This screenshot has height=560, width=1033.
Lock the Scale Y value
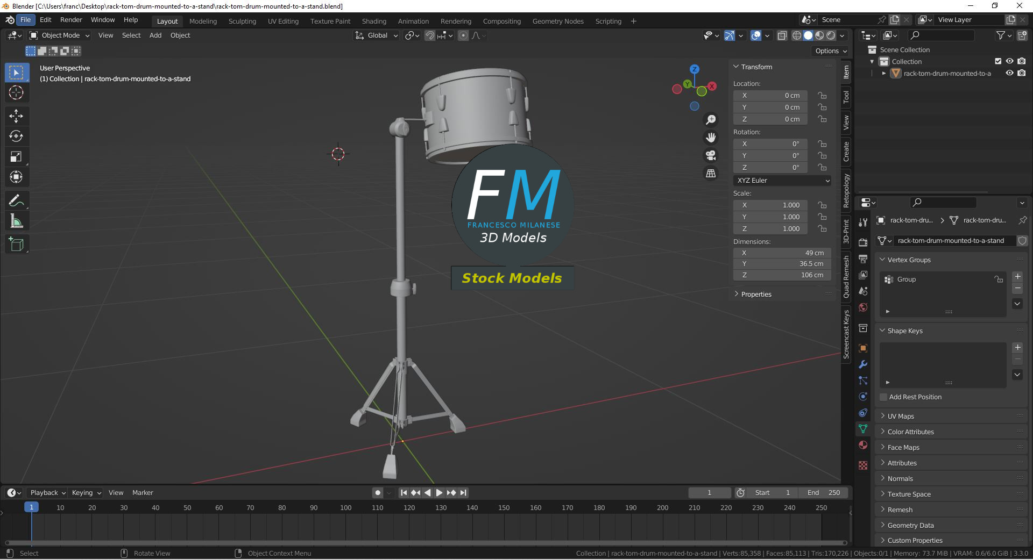[822, 217]
